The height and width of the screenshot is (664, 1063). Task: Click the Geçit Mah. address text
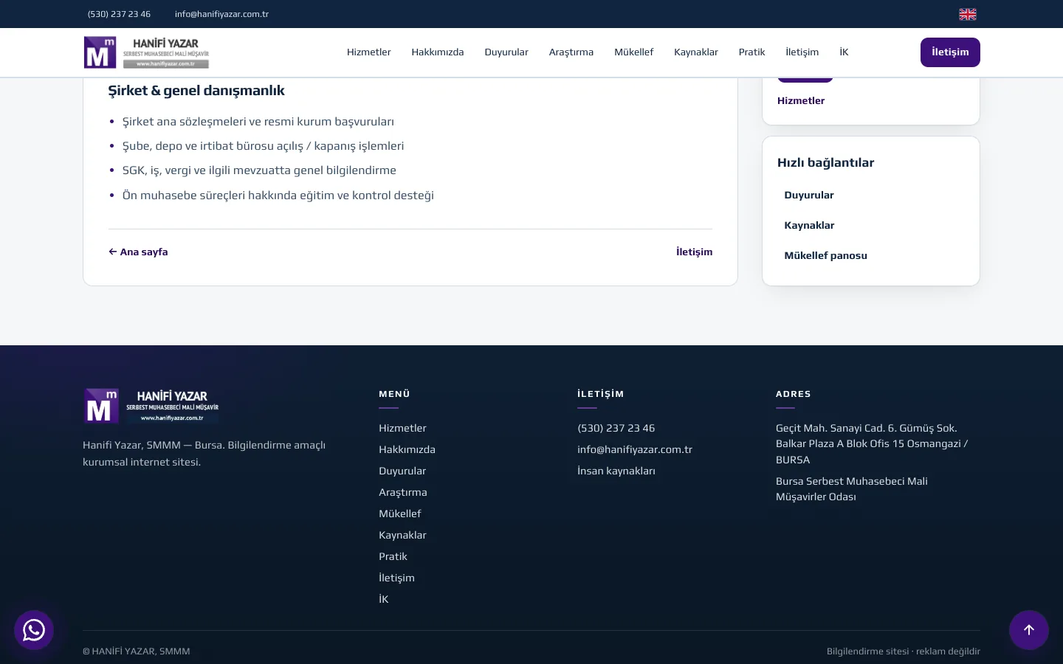[x=872, y=443]
